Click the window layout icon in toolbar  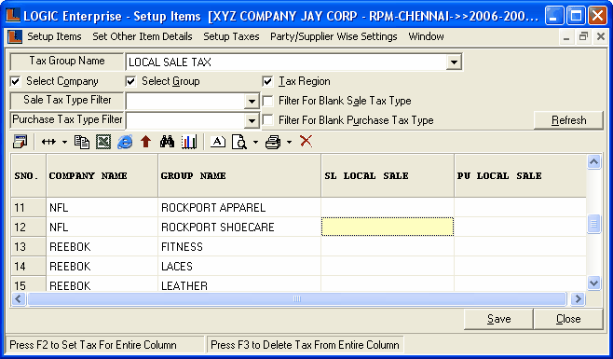[x=20, y=142]
